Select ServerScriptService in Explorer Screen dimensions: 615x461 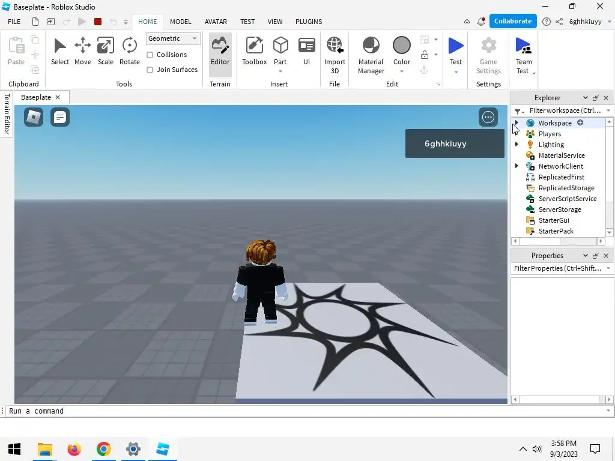[x=567, y=199]
